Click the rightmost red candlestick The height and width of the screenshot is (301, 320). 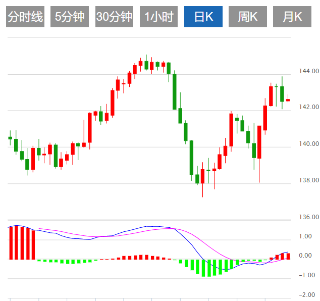[x=288, y=100]
